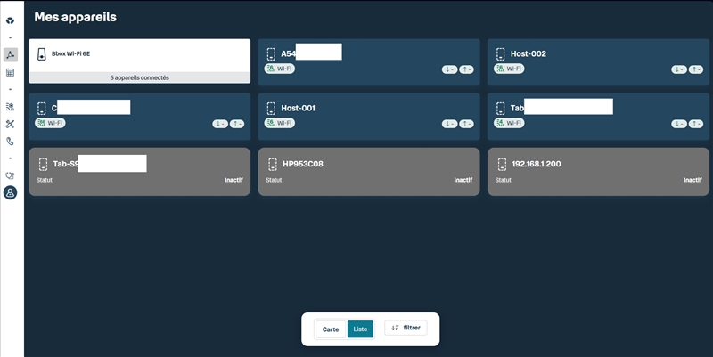Click the download rate badge on A54 card
This screenshot has height=357, width=713.
coord(449,69)
